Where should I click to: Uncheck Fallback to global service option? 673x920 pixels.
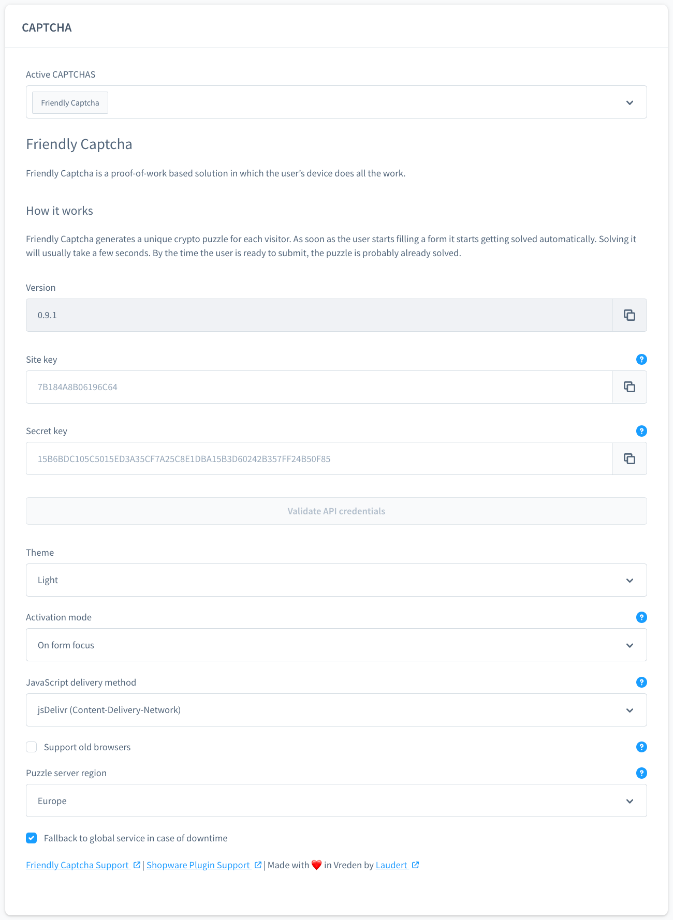click(x=32, y=838)
